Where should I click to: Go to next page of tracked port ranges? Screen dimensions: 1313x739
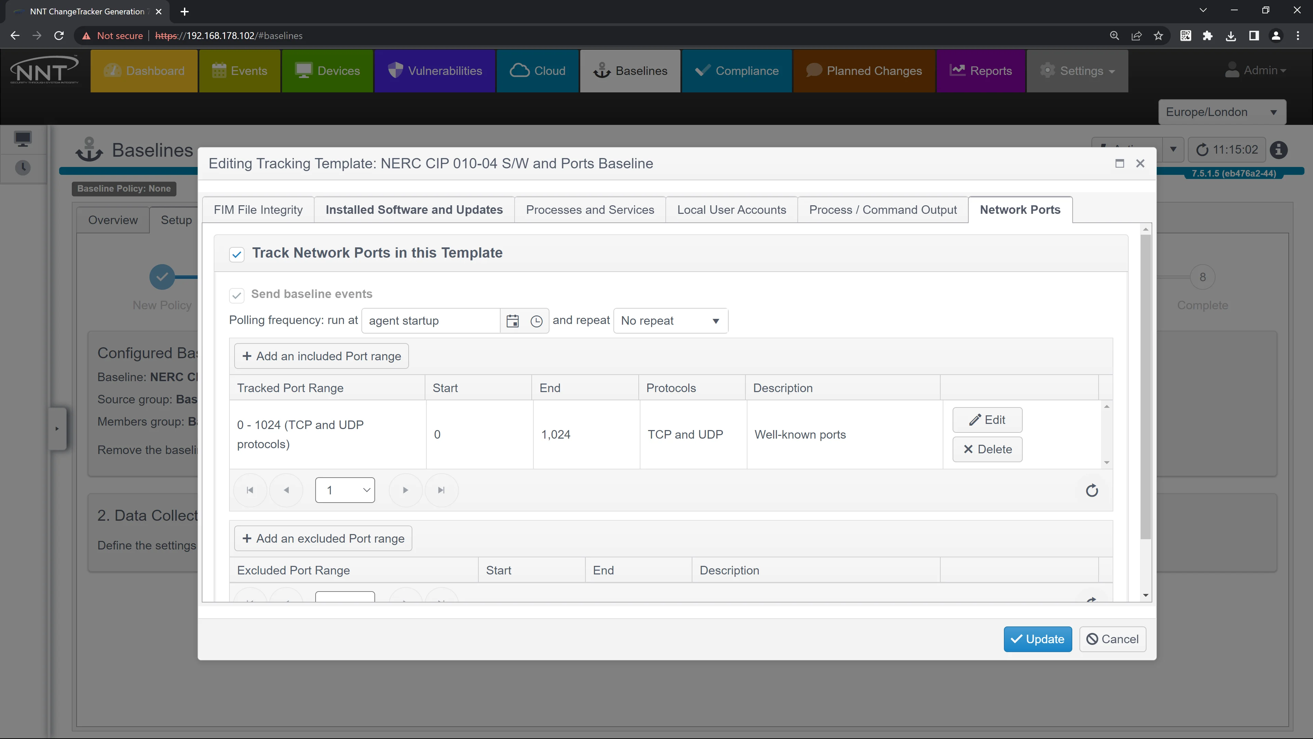[405, 490]
